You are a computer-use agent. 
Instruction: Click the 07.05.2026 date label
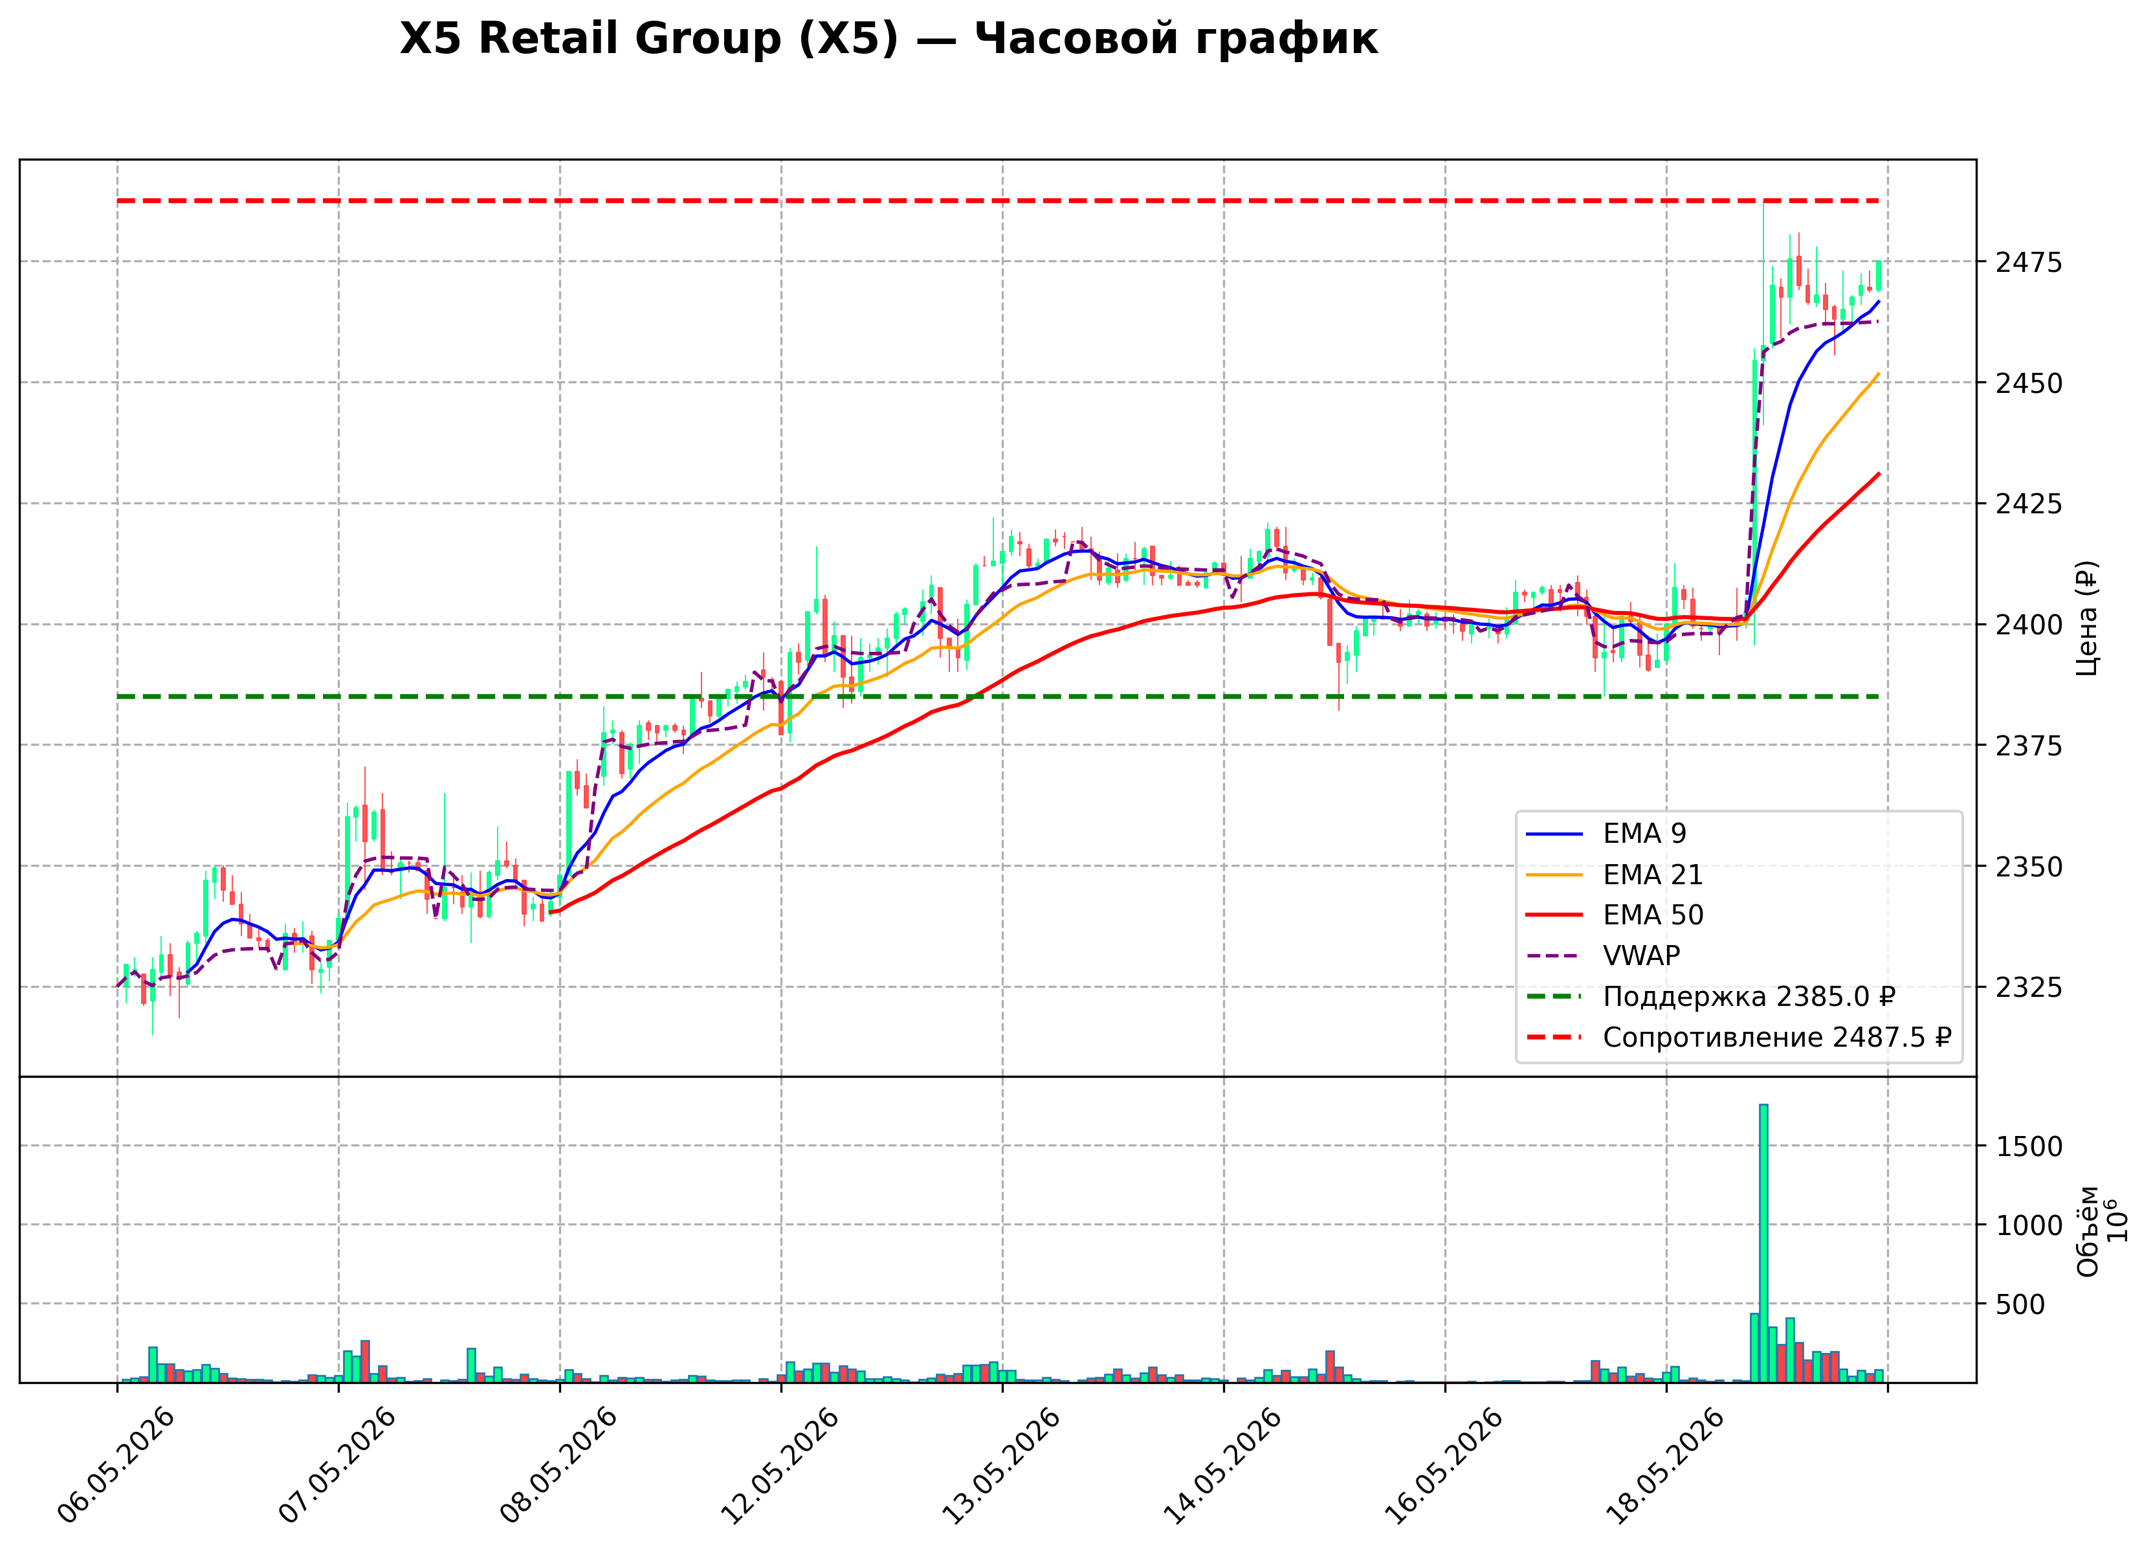pyautogui.click(x=337, y=1466)
